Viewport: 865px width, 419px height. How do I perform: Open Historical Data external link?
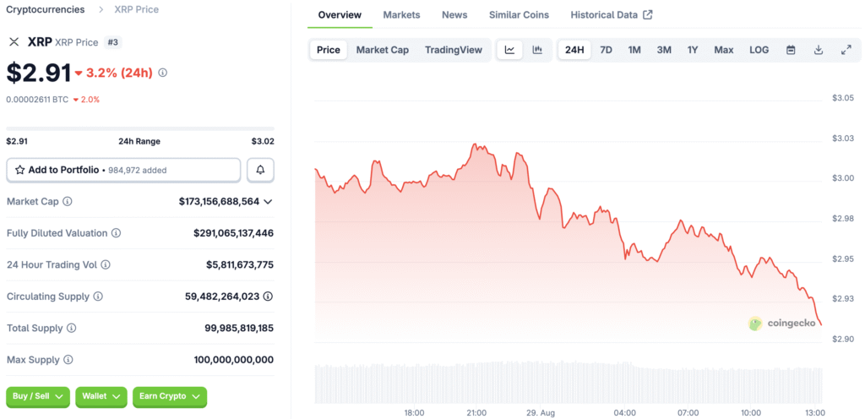tap(611, 15)
